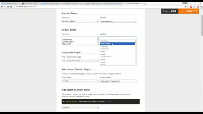Click the blue extension icon after the ad-blocker

[x=194, y=7]
